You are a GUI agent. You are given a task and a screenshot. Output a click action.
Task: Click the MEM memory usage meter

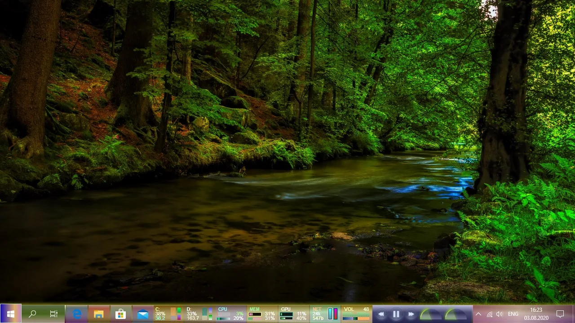coord(262,314)
